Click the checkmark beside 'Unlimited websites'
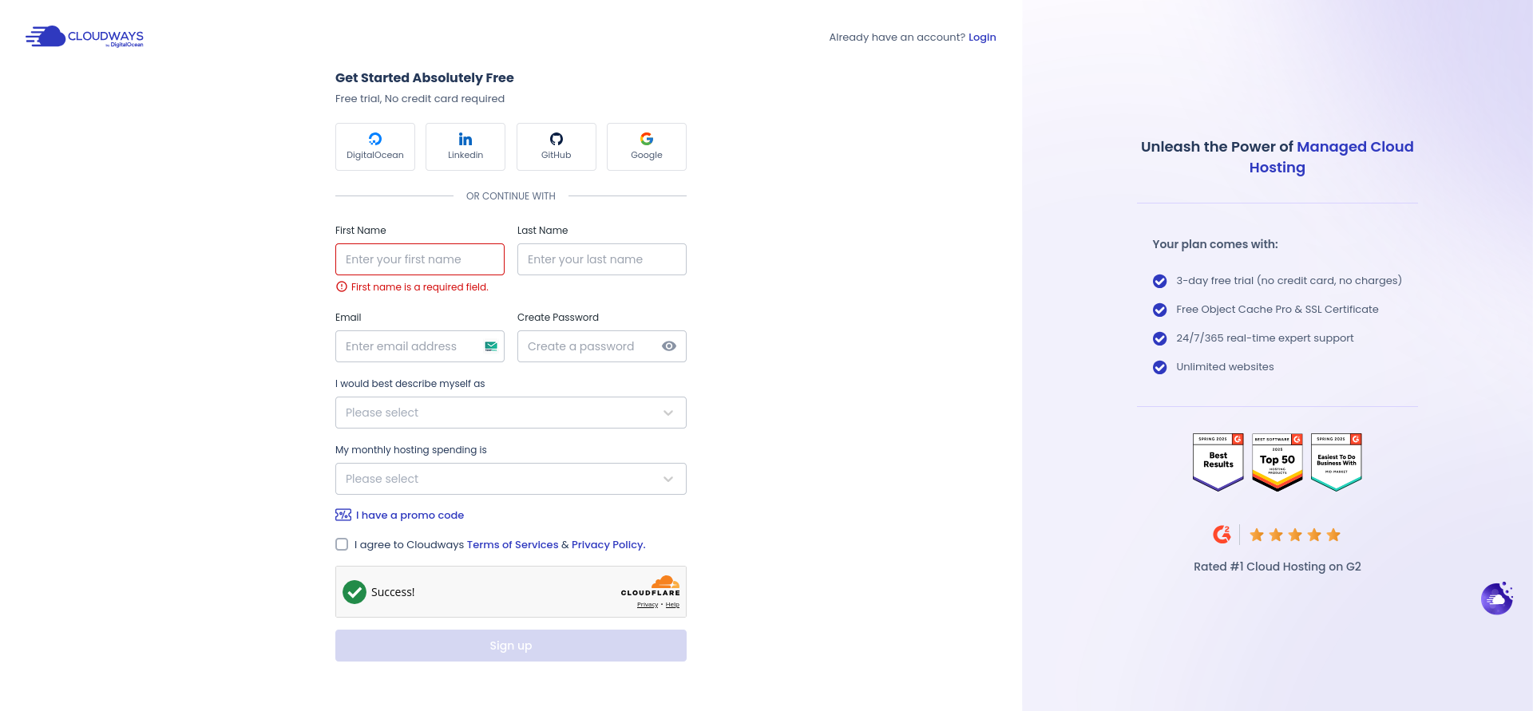 pyautogui.click(x=1160, y=367)
